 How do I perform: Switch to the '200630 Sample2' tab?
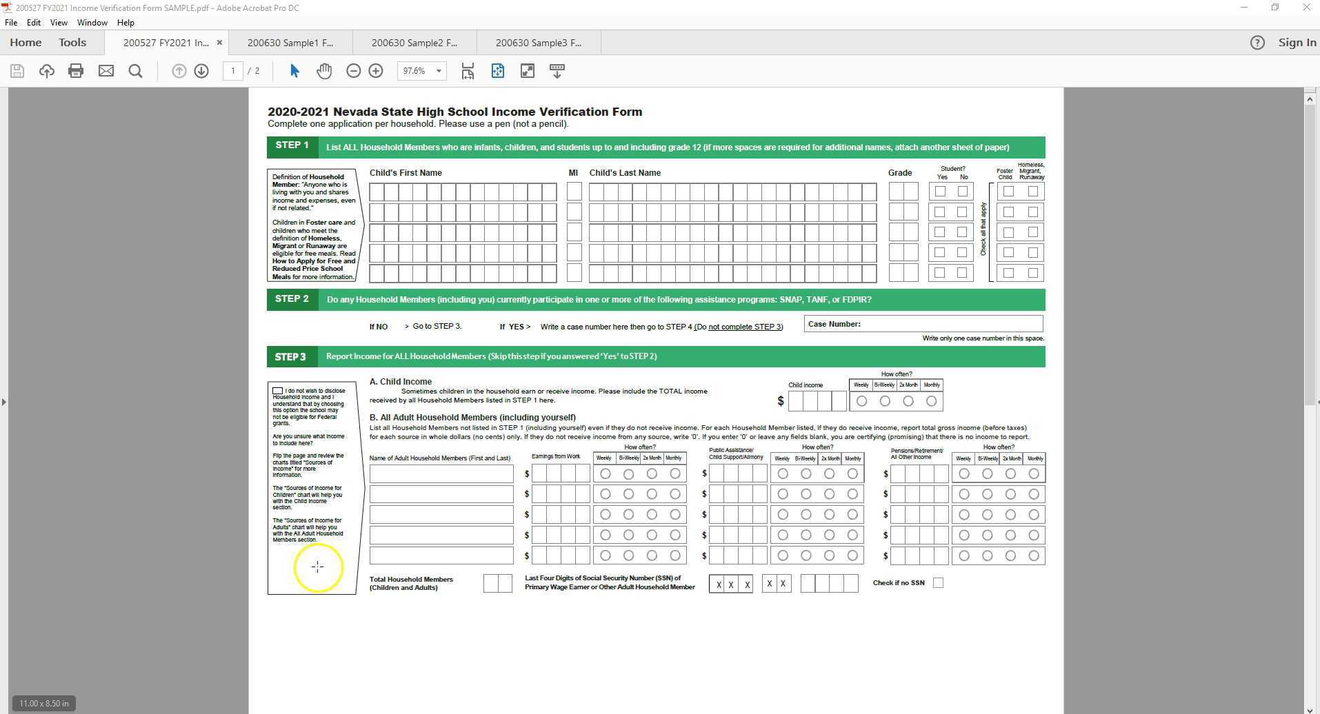tap(414, 42)
